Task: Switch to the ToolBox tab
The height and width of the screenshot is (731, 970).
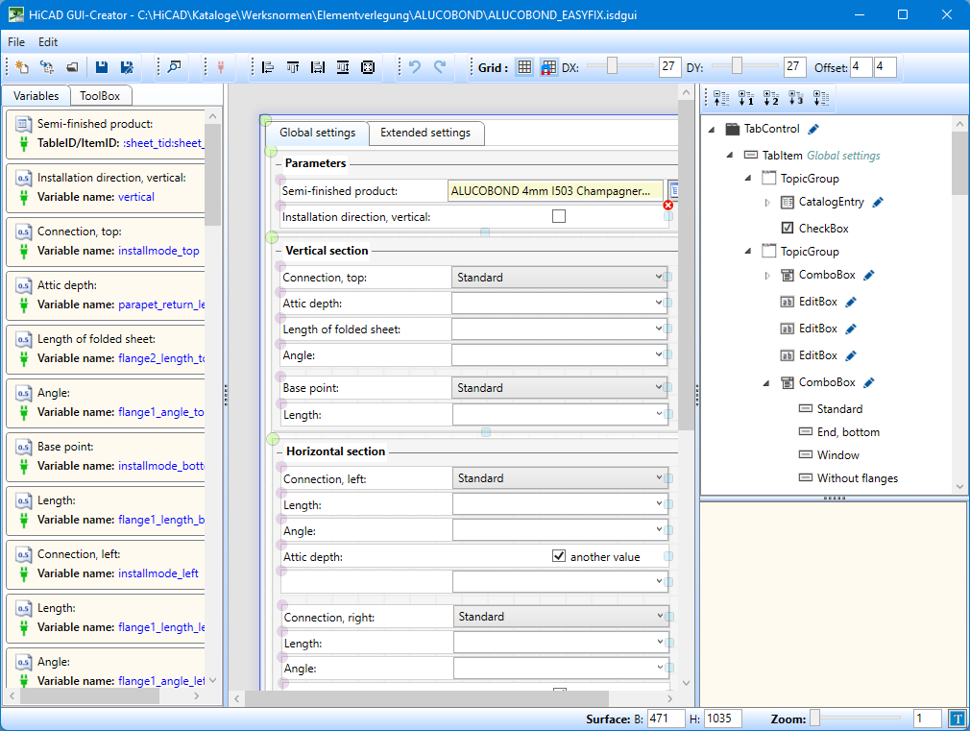Action: [100, 96]
